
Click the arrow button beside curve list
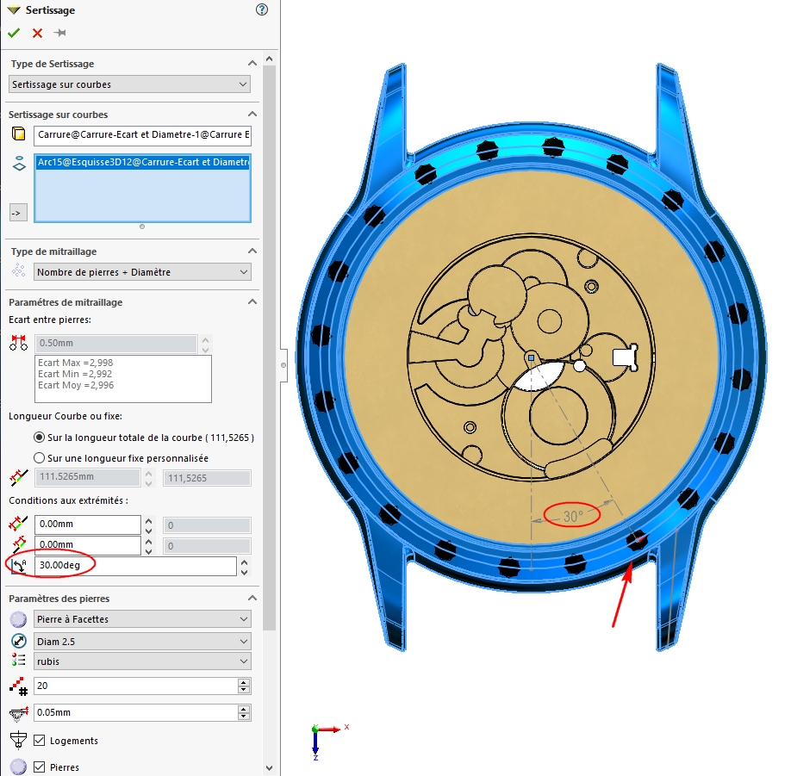pyautogui.click(x=17, y=211)
